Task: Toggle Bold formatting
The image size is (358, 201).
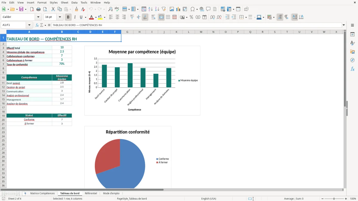Action: point(68,17)
